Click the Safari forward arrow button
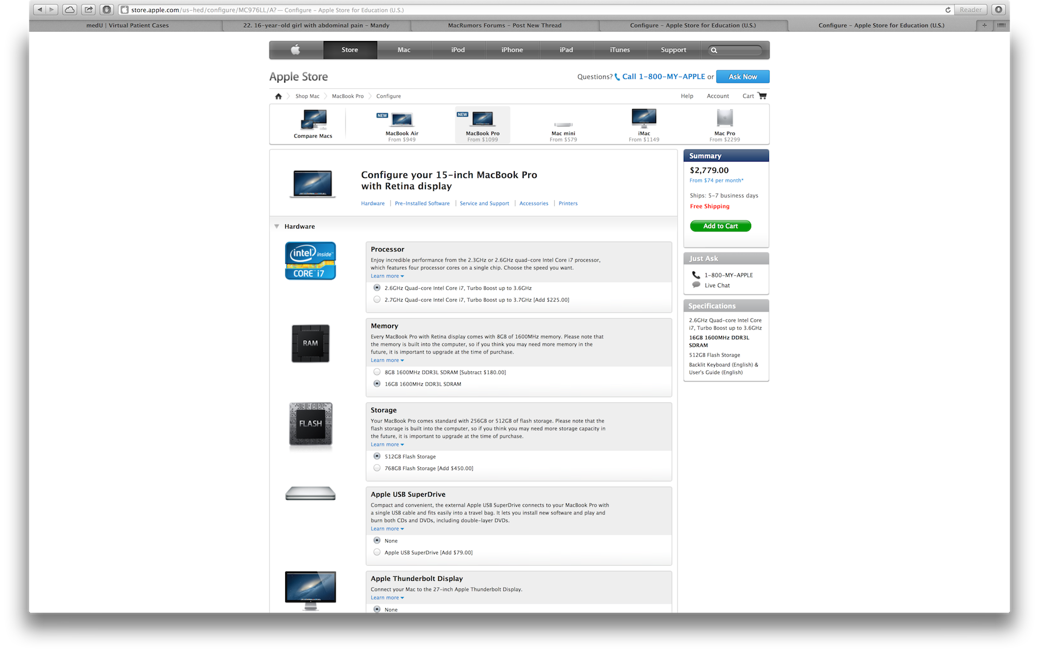Screen dimensions: 1039x653 pyautogui.click(x=52, y=9)
